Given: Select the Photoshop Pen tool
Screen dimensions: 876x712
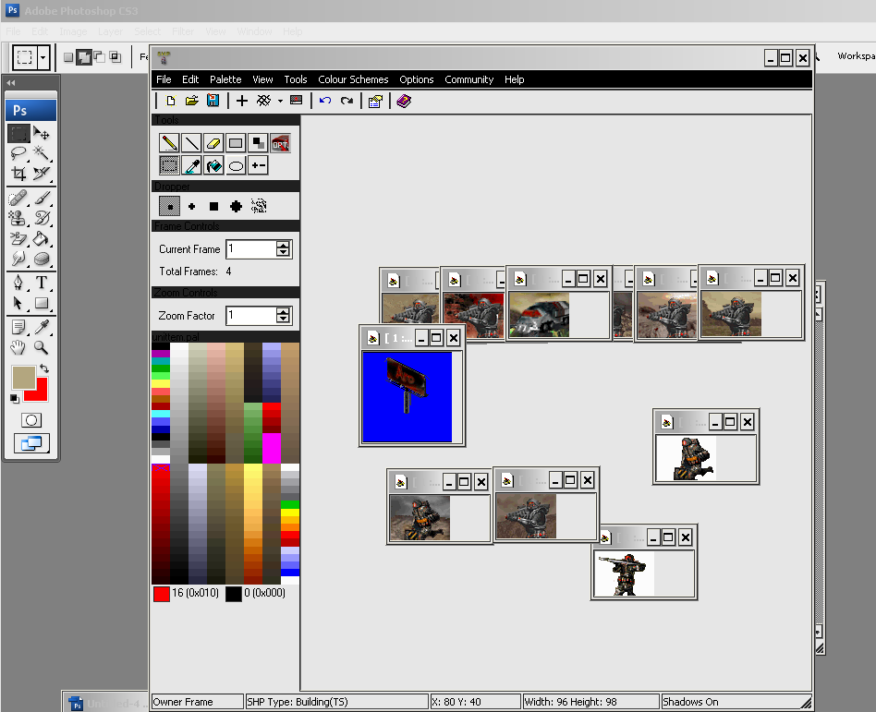Looking at the screenshot, I should click(x=18, y=283).
